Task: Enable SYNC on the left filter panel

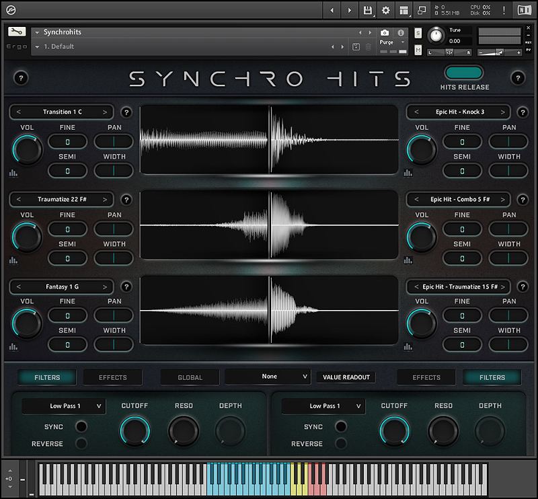Action: 81,426
